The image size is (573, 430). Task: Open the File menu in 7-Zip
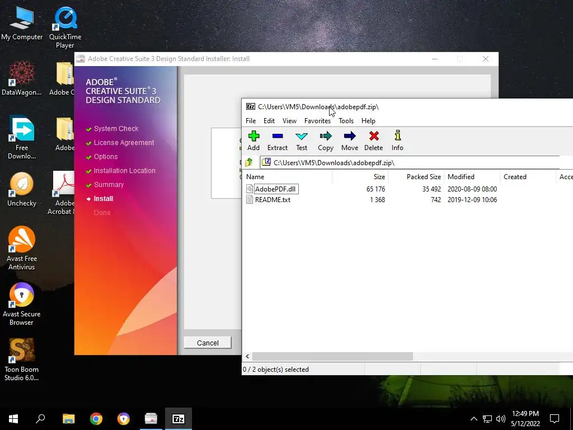[x=251, y=121]
